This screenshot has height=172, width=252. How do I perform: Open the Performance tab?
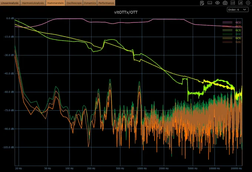pyautogui.click(x=106, y=3)
